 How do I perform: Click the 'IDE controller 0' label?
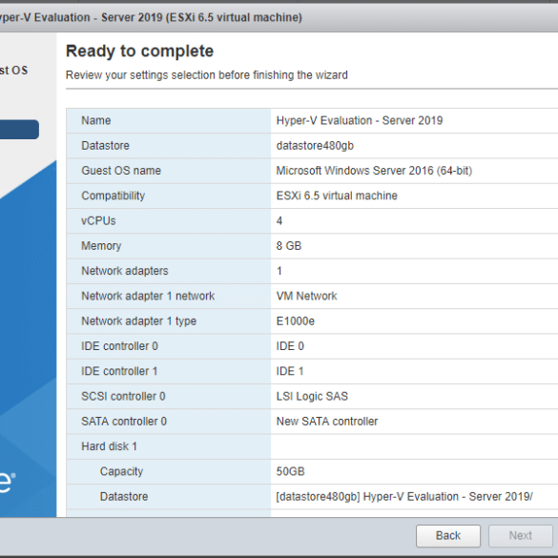[x=119, y=346]
